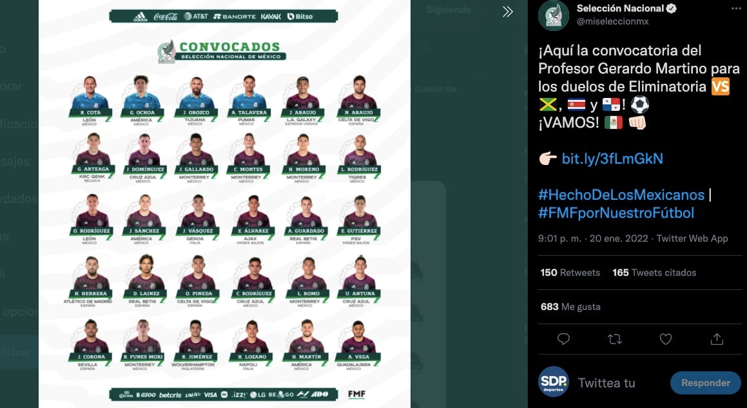Click the verified badge beside Selección Nacional

click(671, 8)
